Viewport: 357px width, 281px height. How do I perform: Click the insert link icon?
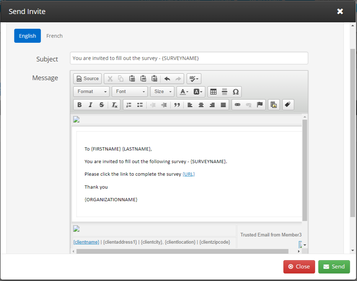238,105
